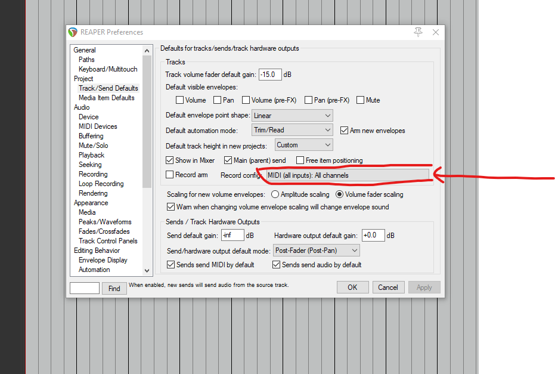Click scroll up arrow in category list
Viewport: 555px width, 374px height.
tap(147, 51)
